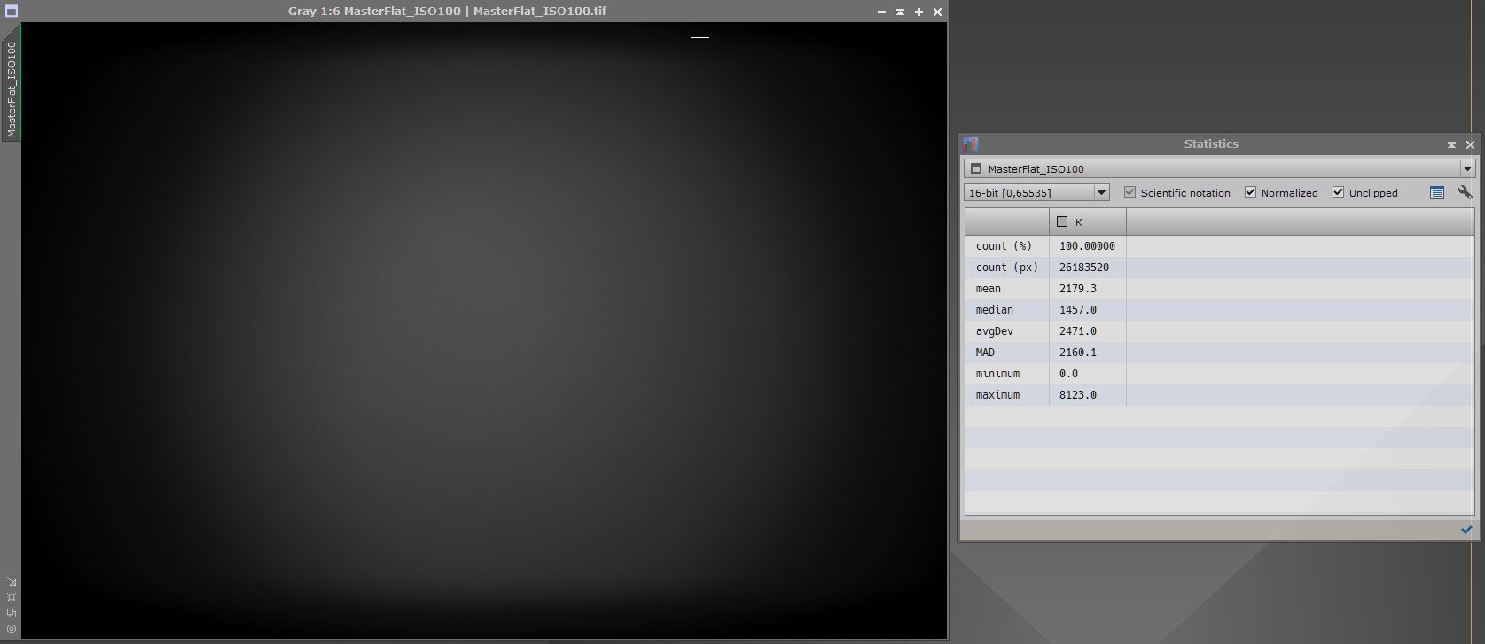Select the minimum row label
This screenshot has height=644, width=1485.
(998, 374)
